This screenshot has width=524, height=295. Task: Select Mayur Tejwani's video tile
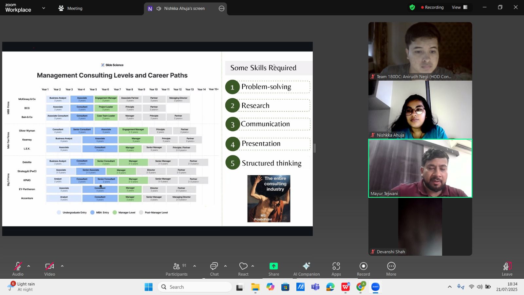click(420, 168)
